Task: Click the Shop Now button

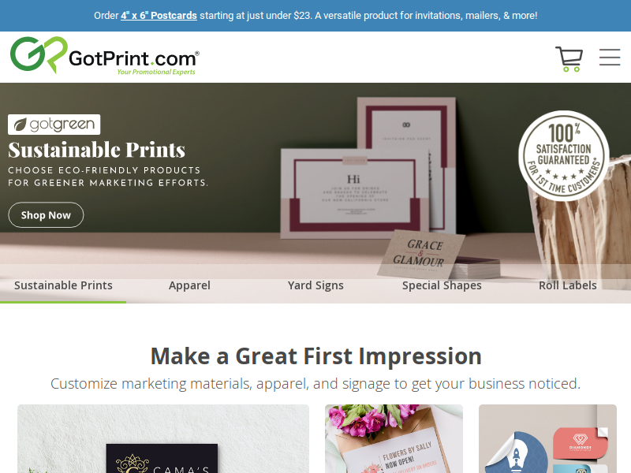Action: (x=46, y=215)
